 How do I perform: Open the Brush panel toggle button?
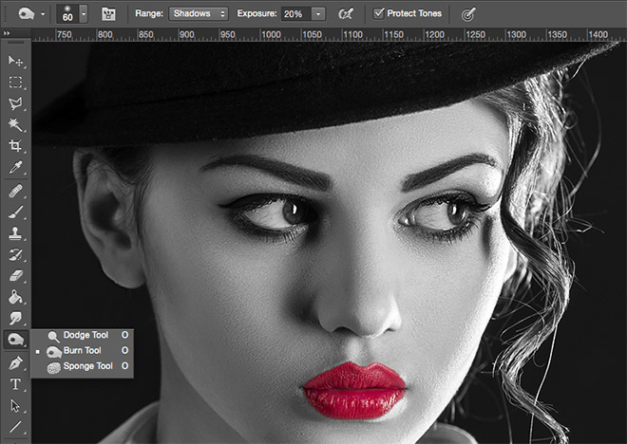110,13
